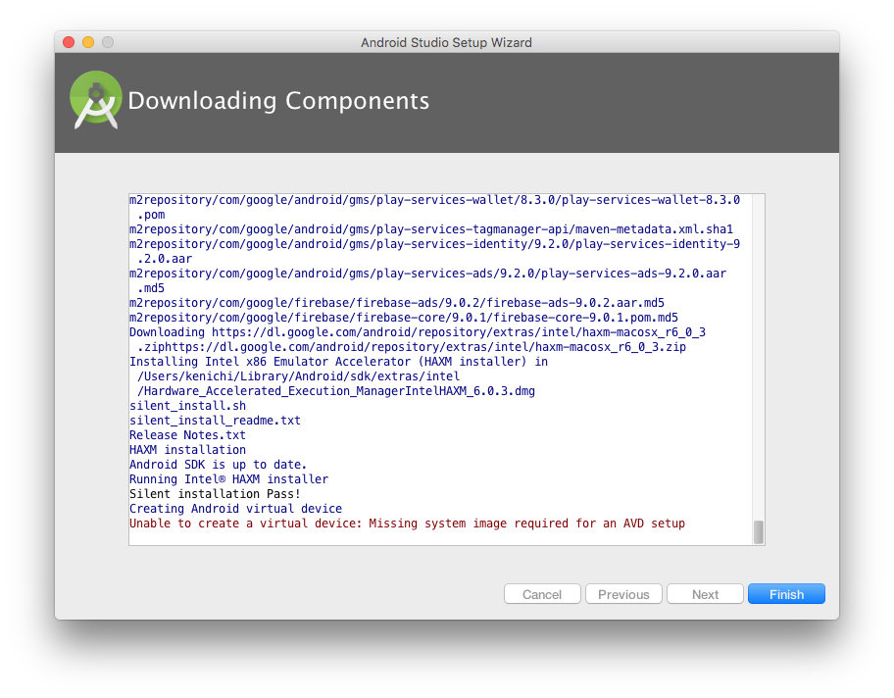Click the Finish button
This screenshot has width=894, height=698.
coord(786,594)
